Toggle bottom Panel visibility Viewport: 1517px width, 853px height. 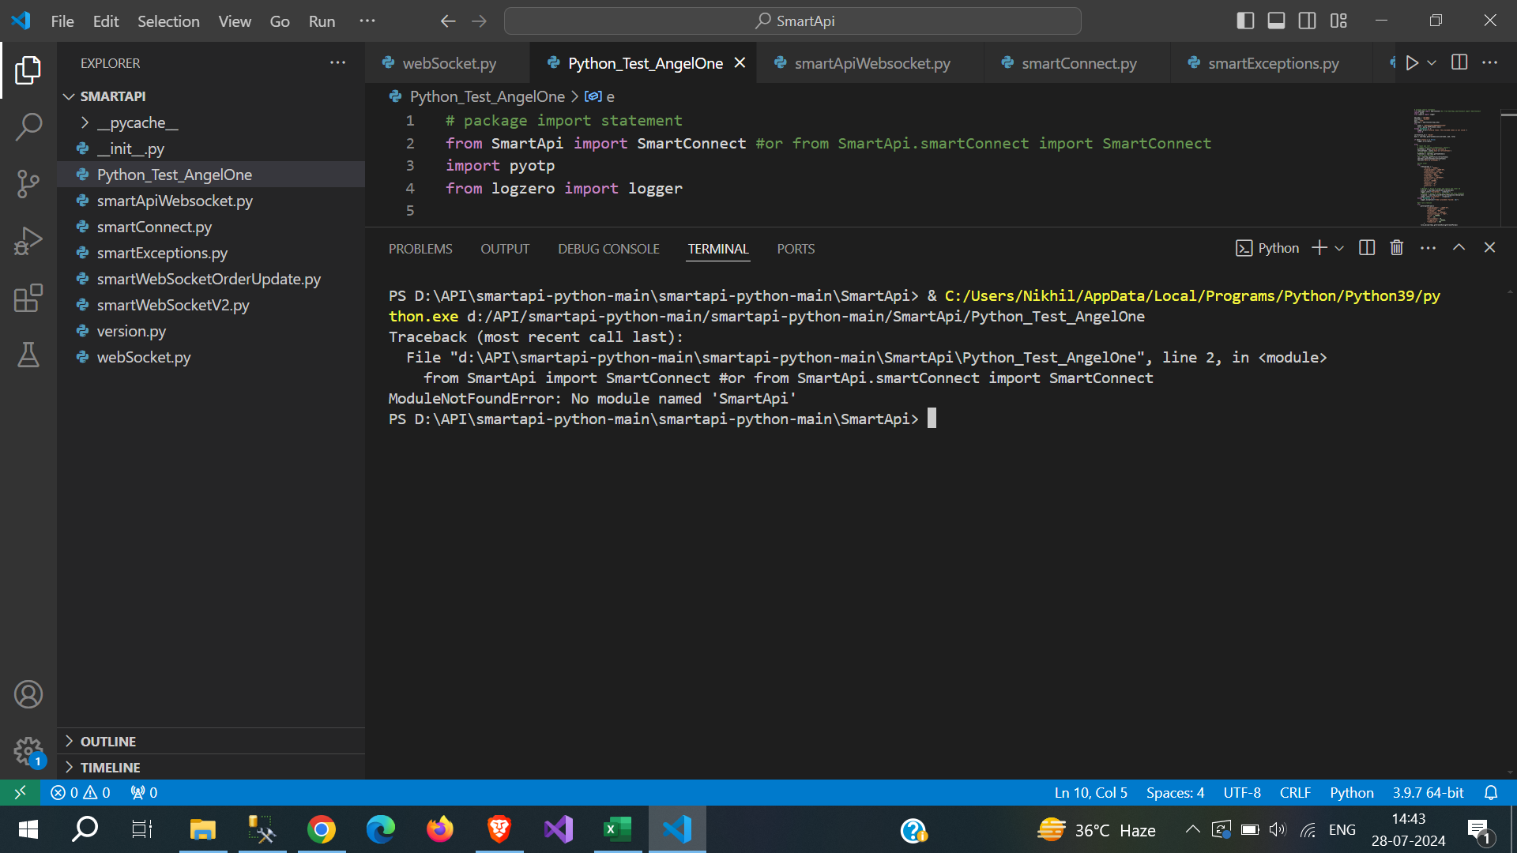1276,21
